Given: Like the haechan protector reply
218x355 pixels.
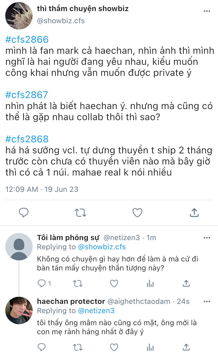Looking at the screenshot, I should (114, 347).
